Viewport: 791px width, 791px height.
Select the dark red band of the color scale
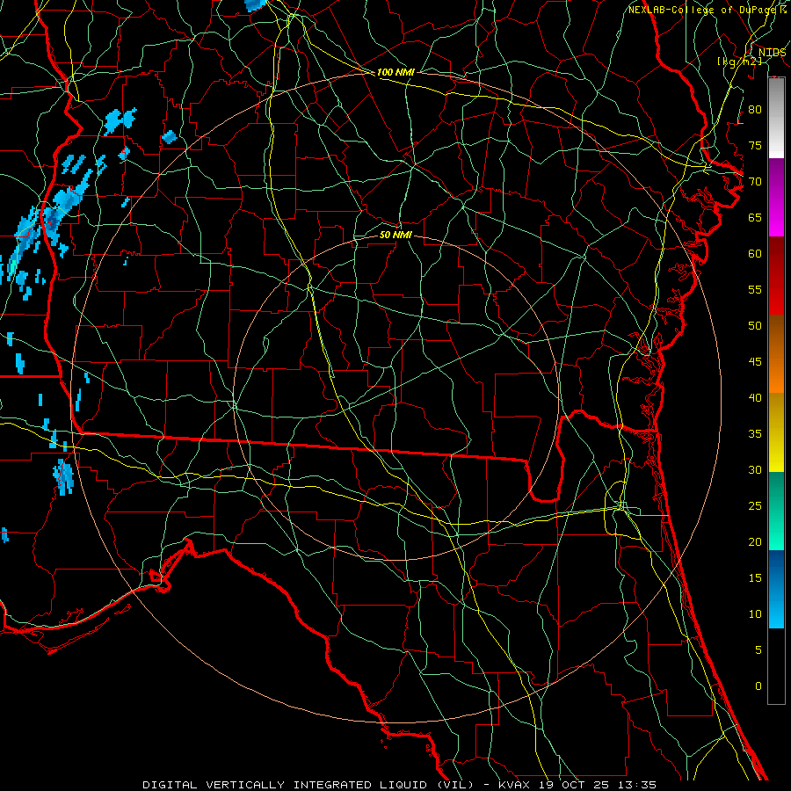click(776, 276)
